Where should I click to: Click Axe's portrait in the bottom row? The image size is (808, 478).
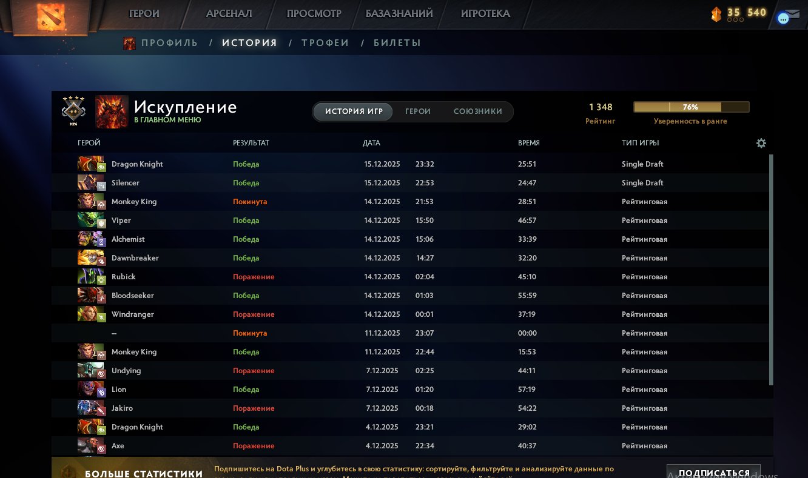pyautogui.click(x=91, y=445)
